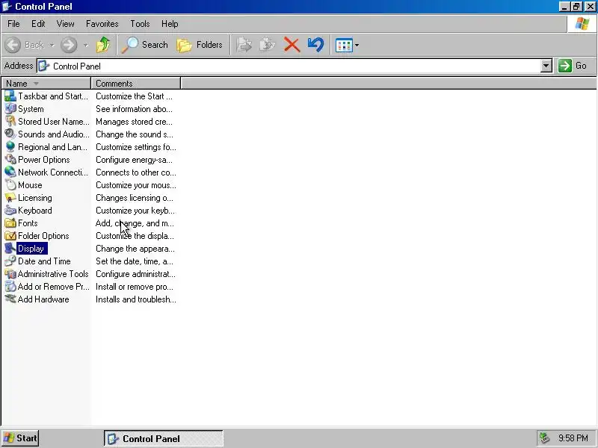Select the Date and Time icon
598x448 pixels.
point(10,261)
